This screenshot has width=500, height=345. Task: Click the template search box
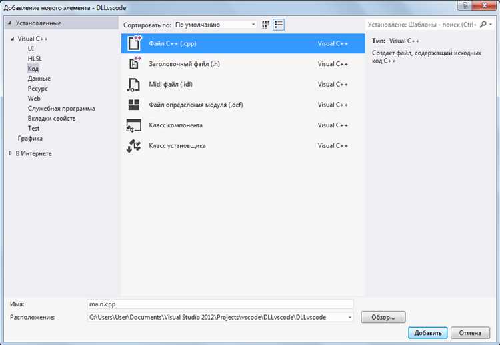422,25
